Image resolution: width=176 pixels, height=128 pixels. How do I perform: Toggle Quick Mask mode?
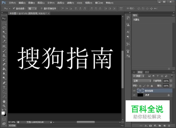[x=4, y=119]
